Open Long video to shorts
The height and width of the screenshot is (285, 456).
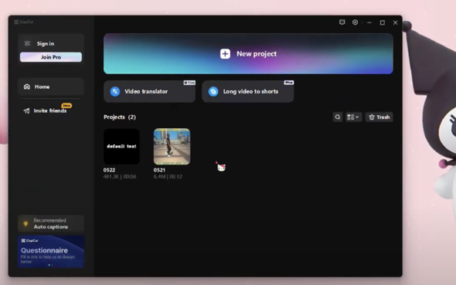coord(248,91)
